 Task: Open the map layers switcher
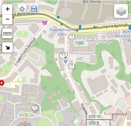[121, 11]
